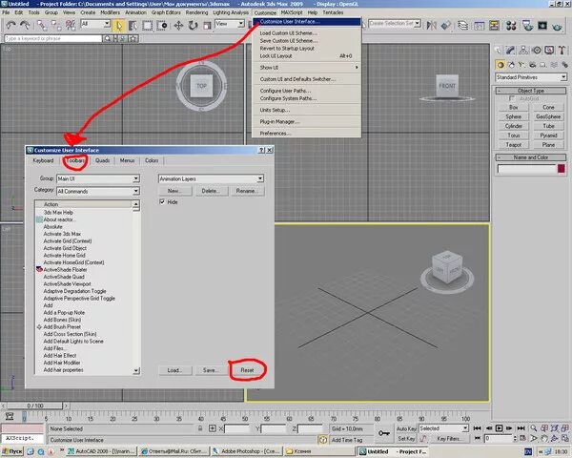Click Play Animation button
Screen dimensions: 572x458
pos(499,428)
